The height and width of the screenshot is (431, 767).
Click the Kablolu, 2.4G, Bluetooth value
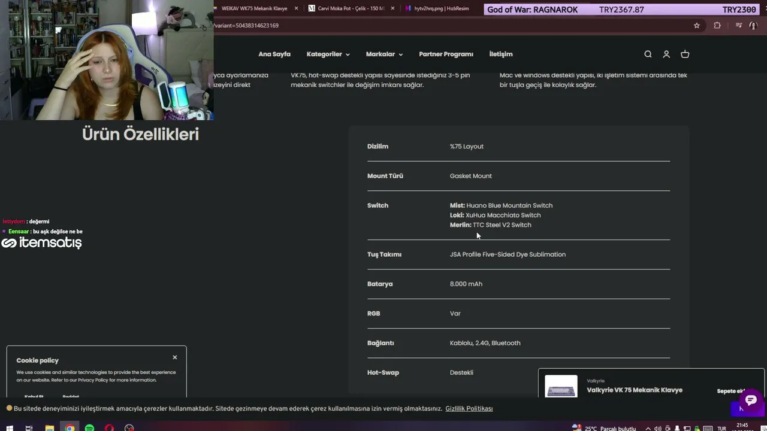pyautogui.click(x=485, y=343)
